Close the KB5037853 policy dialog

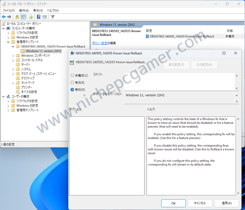(x=235, y=53)
